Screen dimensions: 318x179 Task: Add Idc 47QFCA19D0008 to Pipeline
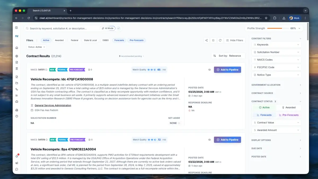coord(227,70)
